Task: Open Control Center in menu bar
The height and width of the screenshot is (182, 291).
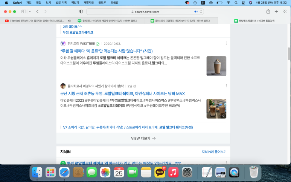Action: (243, 3)
